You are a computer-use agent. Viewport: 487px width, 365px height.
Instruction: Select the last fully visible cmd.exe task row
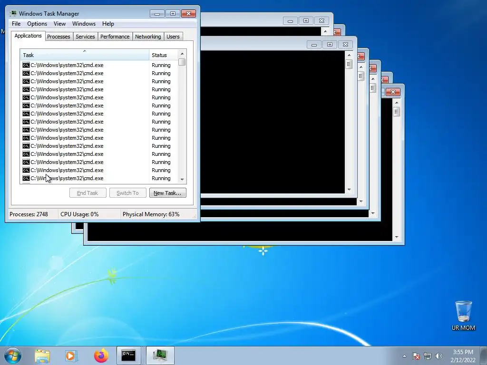point(99,178)
